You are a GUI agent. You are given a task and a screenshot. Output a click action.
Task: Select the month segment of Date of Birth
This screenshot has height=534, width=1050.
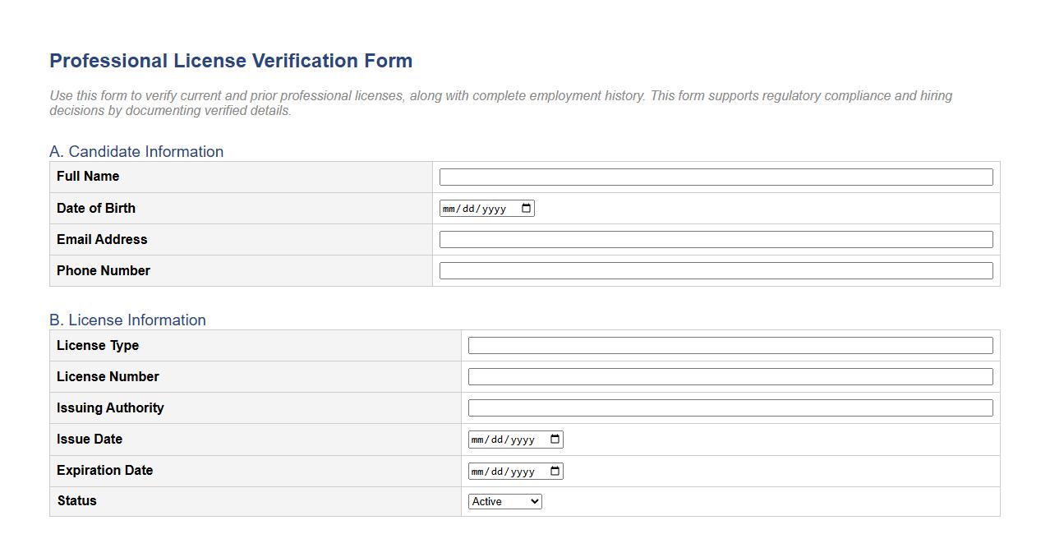pyautogui.click(x=449, y=208)
